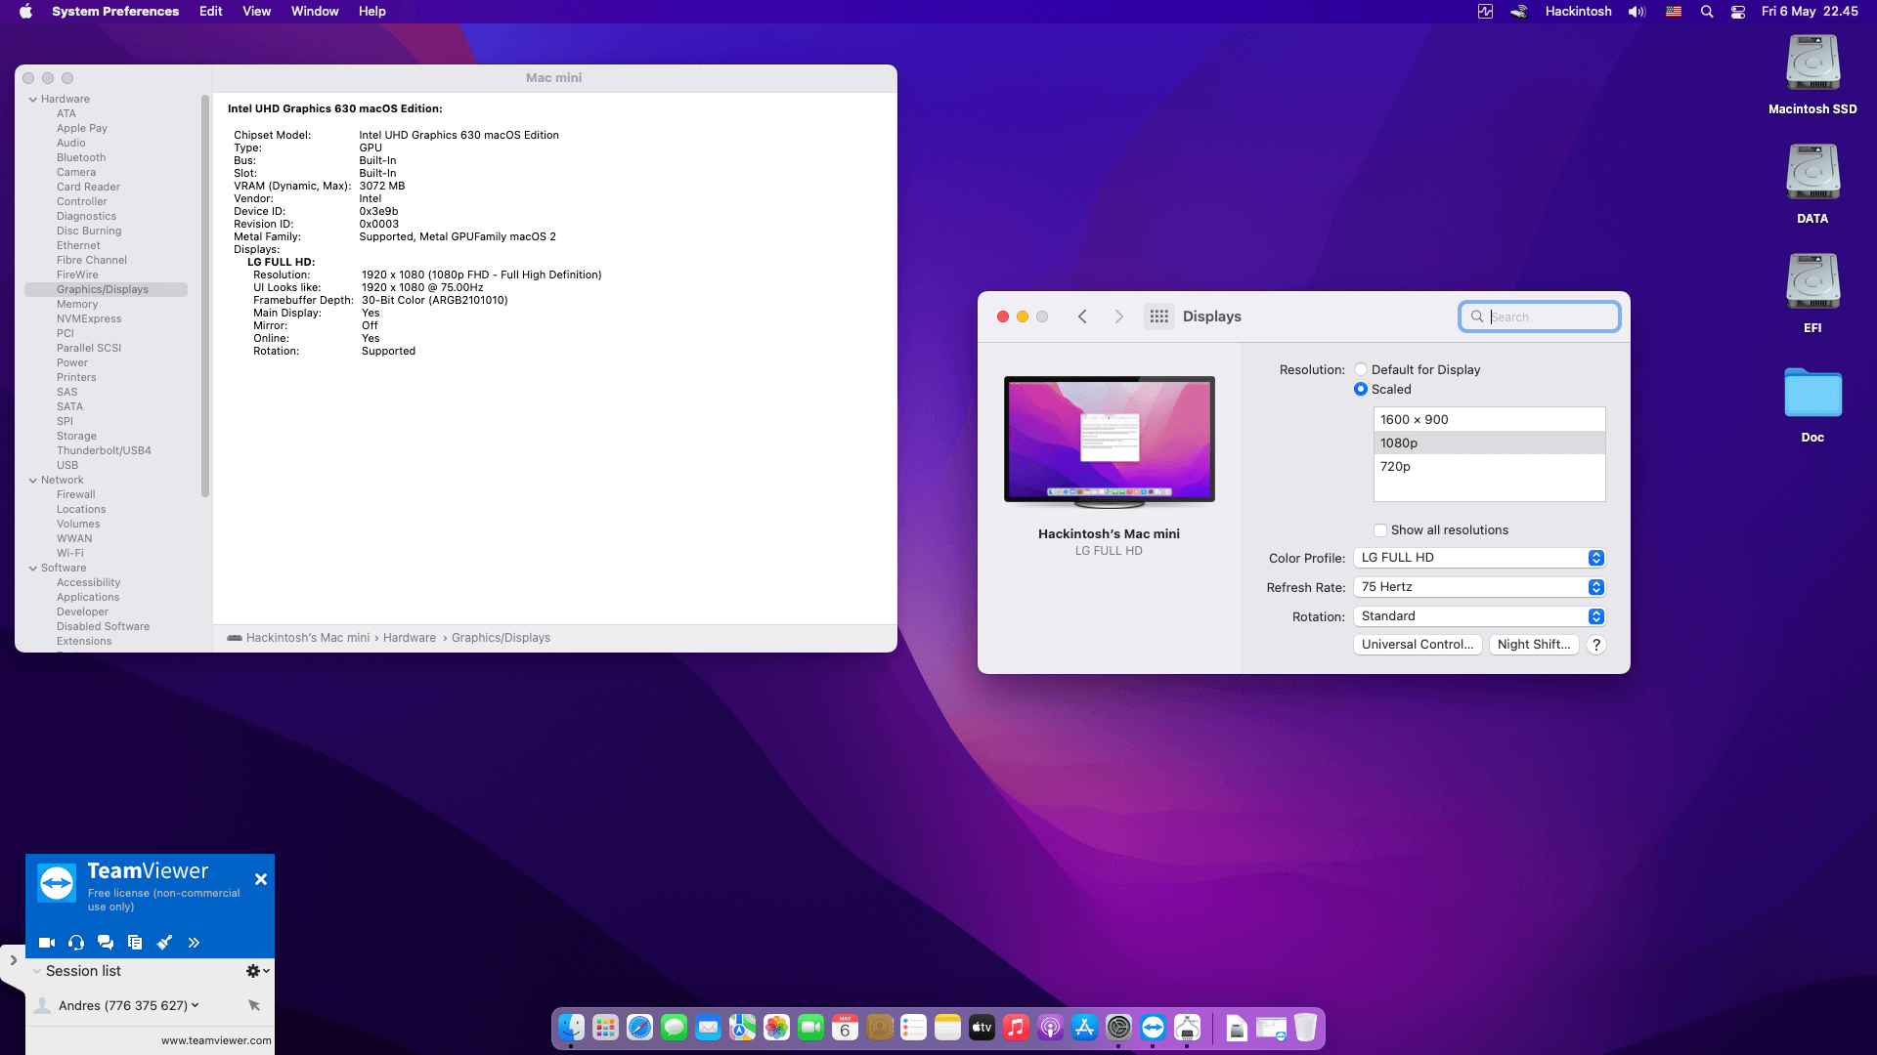Open the Rotation dropdown

1479,616
